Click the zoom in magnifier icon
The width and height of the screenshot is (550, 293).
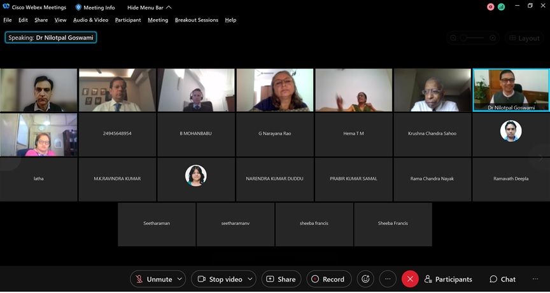point(493,37)
